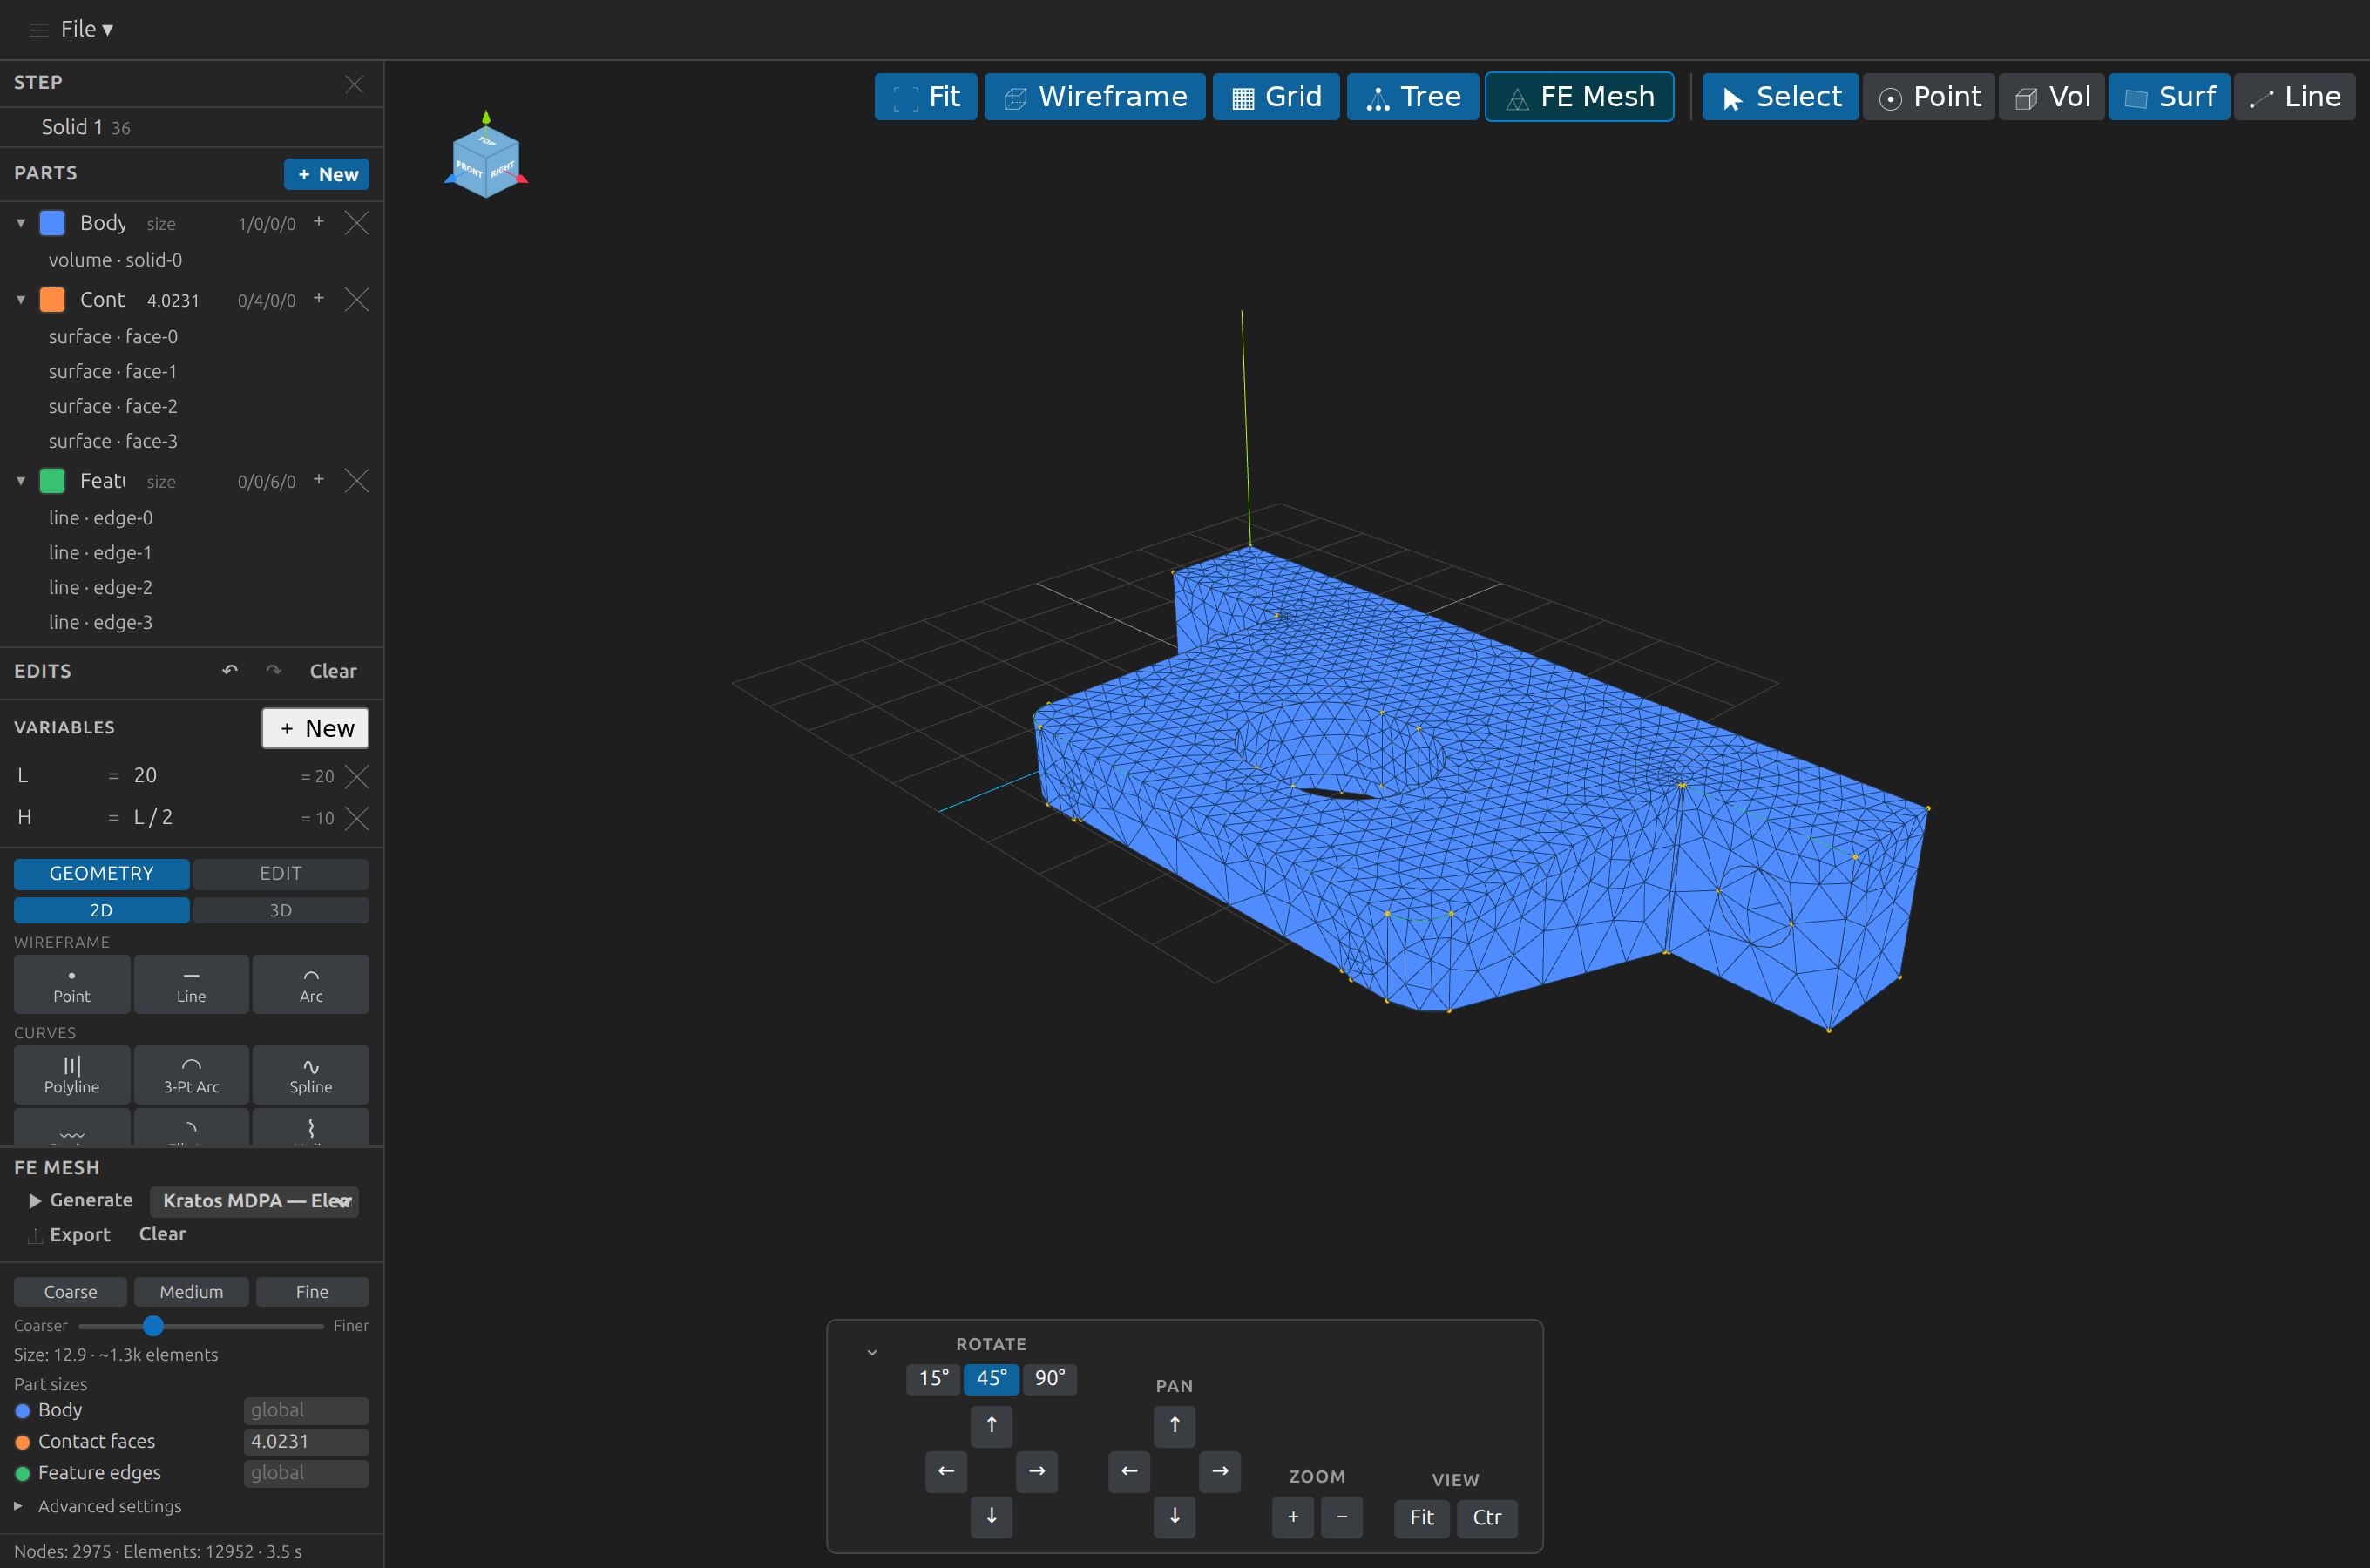Click the hamburger menu icon
Image resolution: width=2370 pixels, height=1568 pixels.
pyautogui.click(x=39, y=30)
